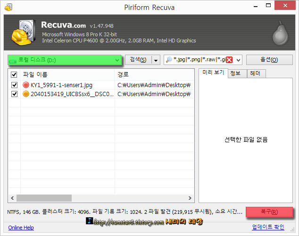Click the red status dot of KY1_5991-1-senser1.jpg
299x236 pixels.
(x=26, y=85)
